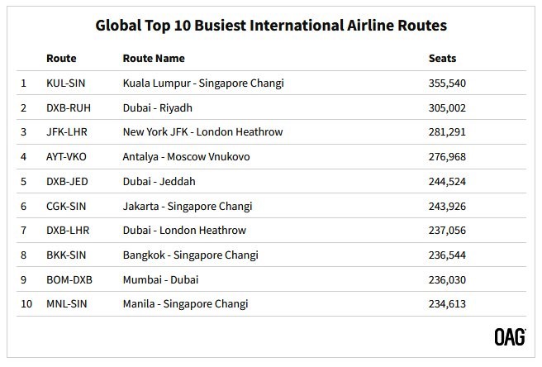This screenshot has width=542, height=367.
Task: Select the Dubai - Riyadh route name
Action: (157, 108)
